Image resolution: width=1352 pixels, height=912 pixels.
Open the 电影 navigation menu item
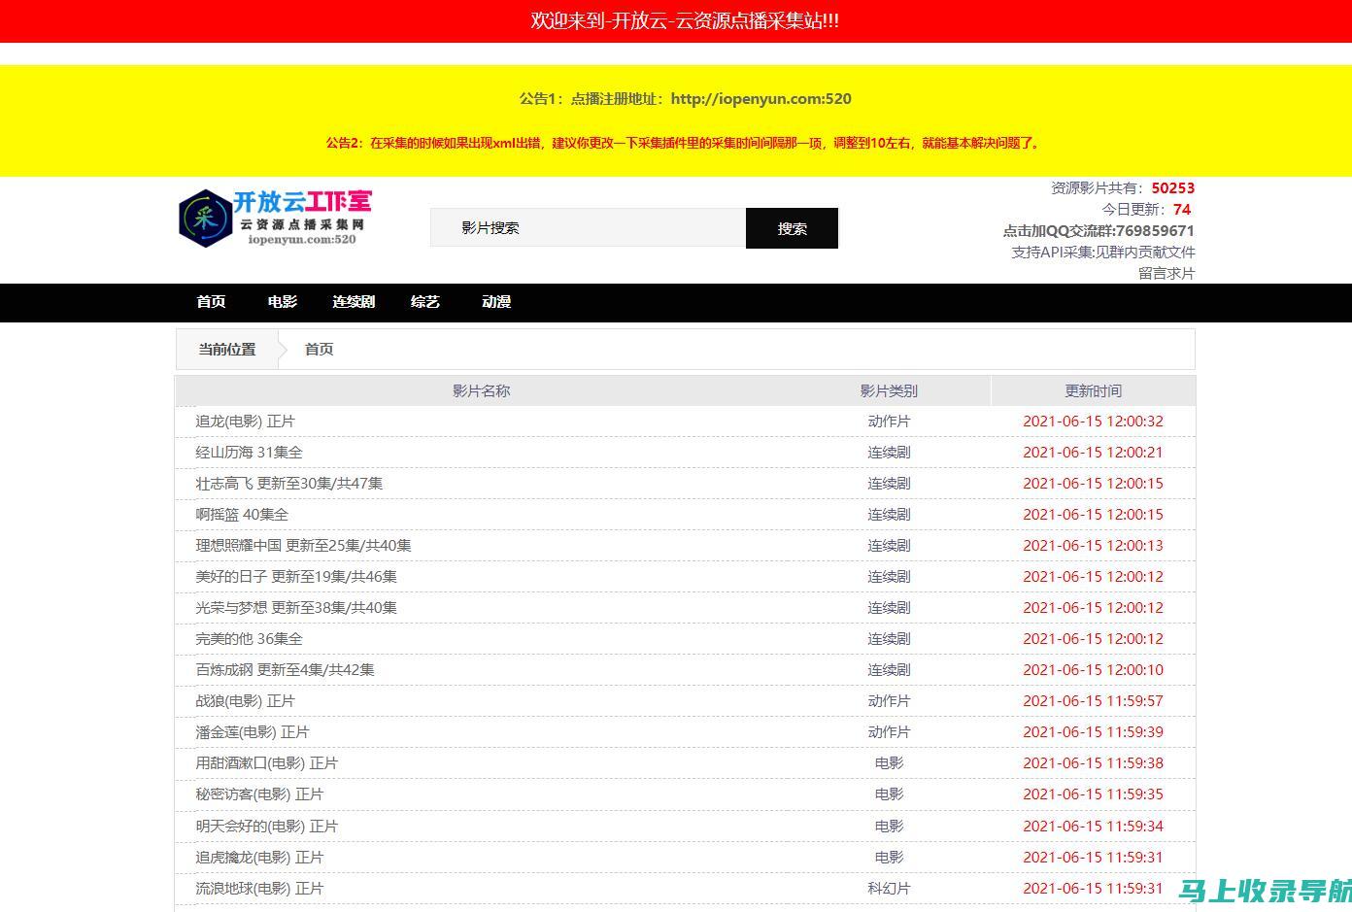click(x=283, y=302)
